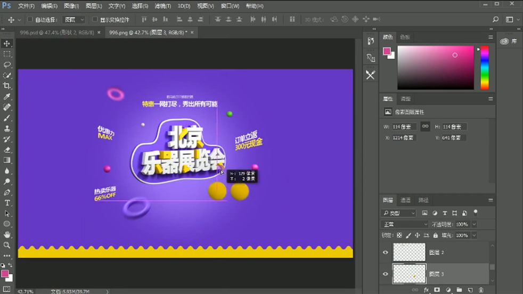Add a layer mask from layers panel
Image resolution: width=523 pixels, height=294 pixels.
click(x=437, y=290)
